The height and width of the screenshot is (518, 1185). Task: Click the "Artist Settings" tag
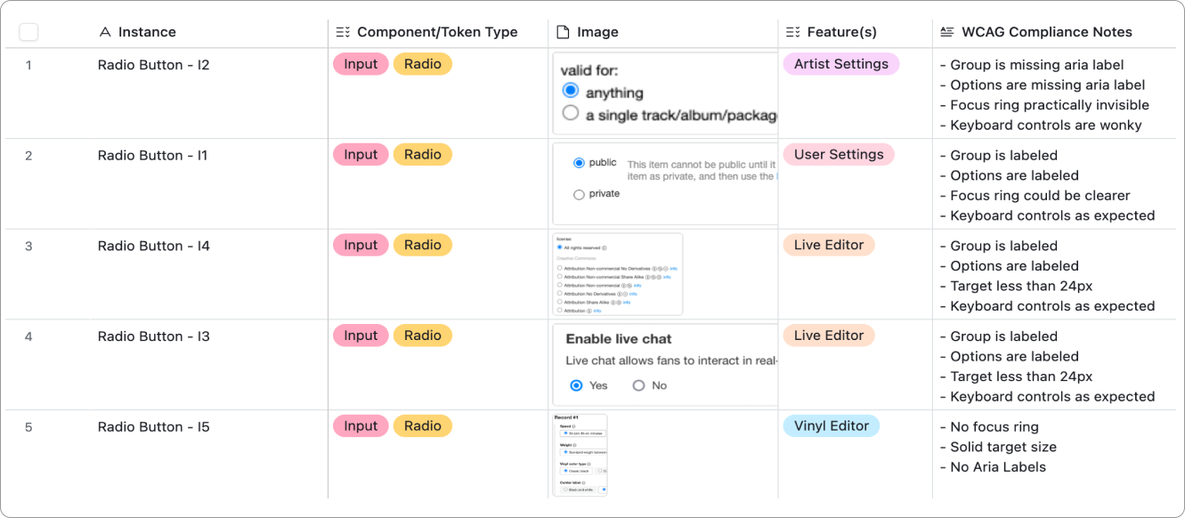[840, 64]
